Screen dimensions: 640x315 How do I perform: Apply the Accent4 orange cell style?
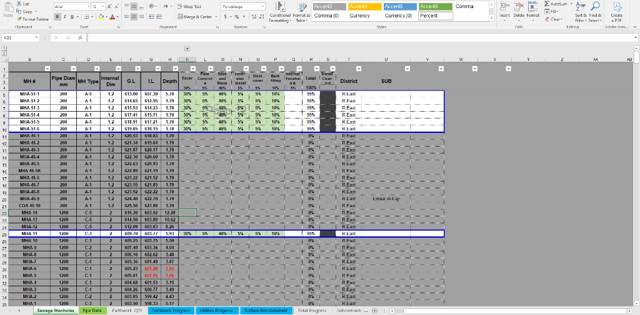pos(360,6)
